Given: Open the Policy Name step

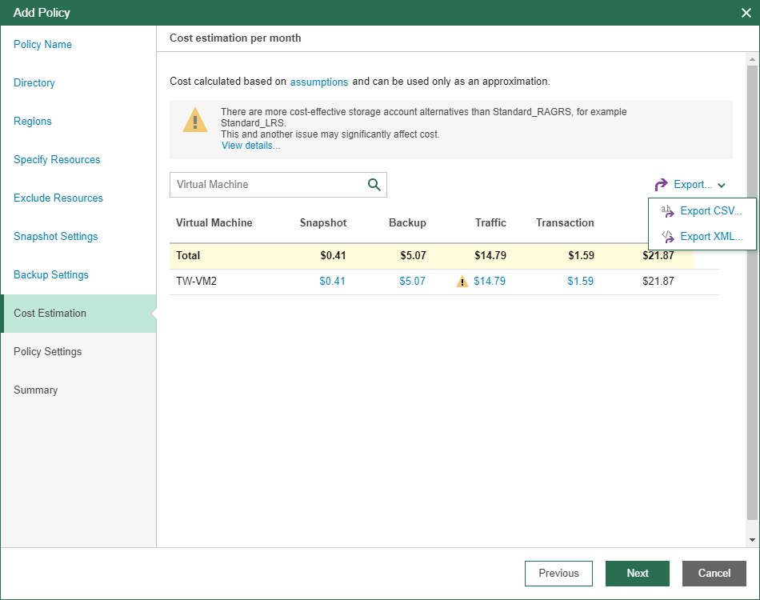Looking at the screenshot, I should (42, 45).
